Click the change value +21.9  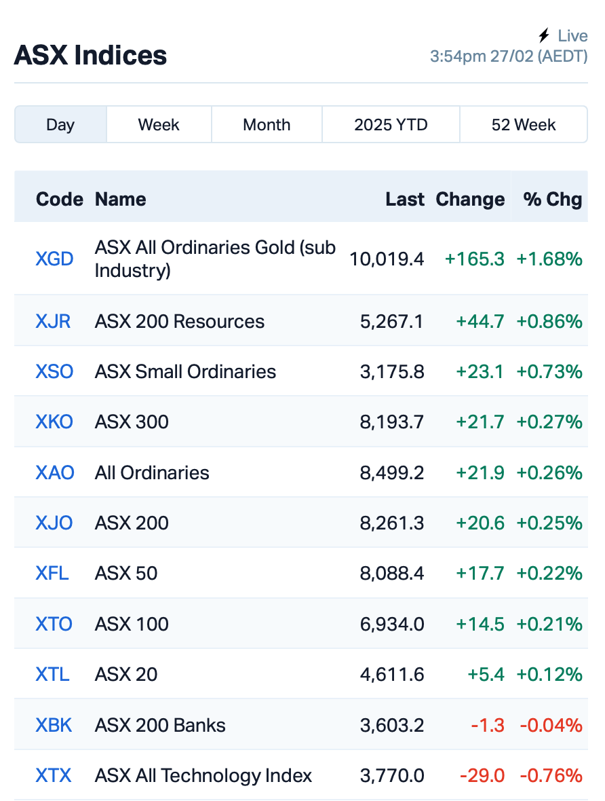coord(480,472)
